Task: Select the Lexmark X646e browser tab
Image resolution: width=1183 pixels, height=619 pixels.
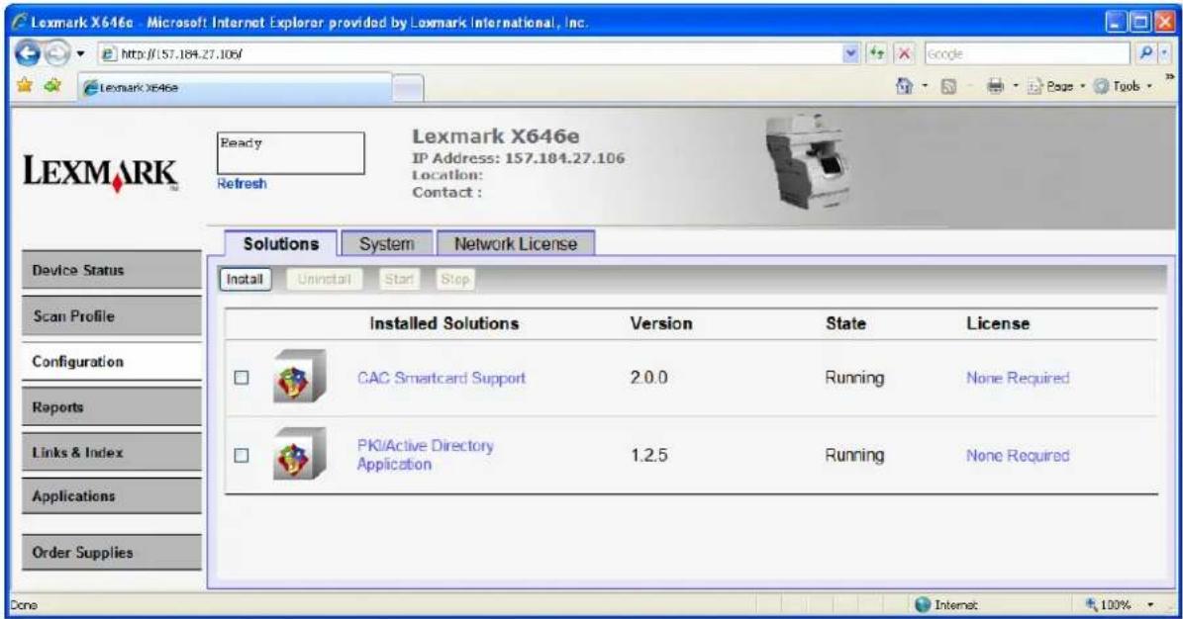Action: click(x=236, y=87)
